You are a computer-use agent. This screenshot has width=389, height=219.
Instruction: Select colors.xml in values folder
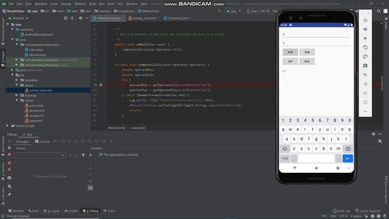point(34,105)
